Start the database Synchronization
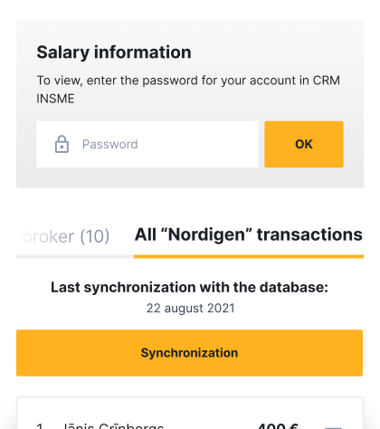The image size is (380, 429). click(189, 353)
